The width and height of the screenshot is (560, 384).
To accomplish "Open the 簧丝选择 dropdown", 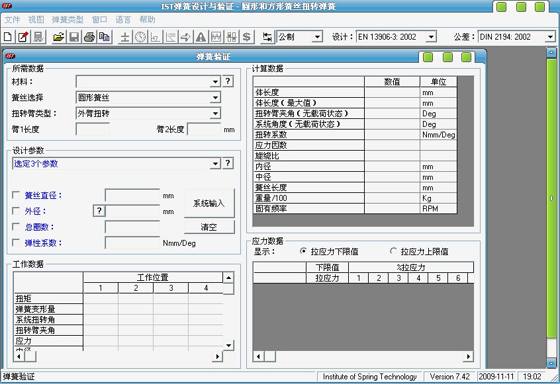I will [215, 97].
